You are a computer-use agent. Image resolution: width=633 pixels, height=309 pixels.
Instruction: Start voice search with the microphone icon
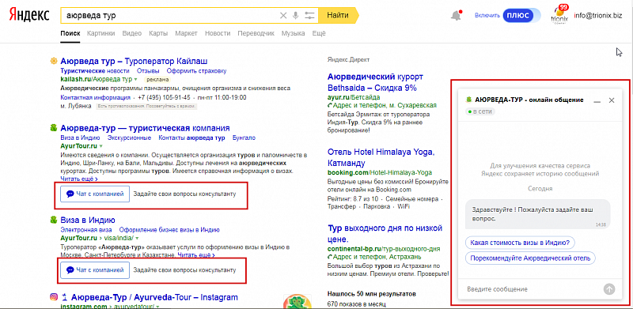[x=295, y=15]
